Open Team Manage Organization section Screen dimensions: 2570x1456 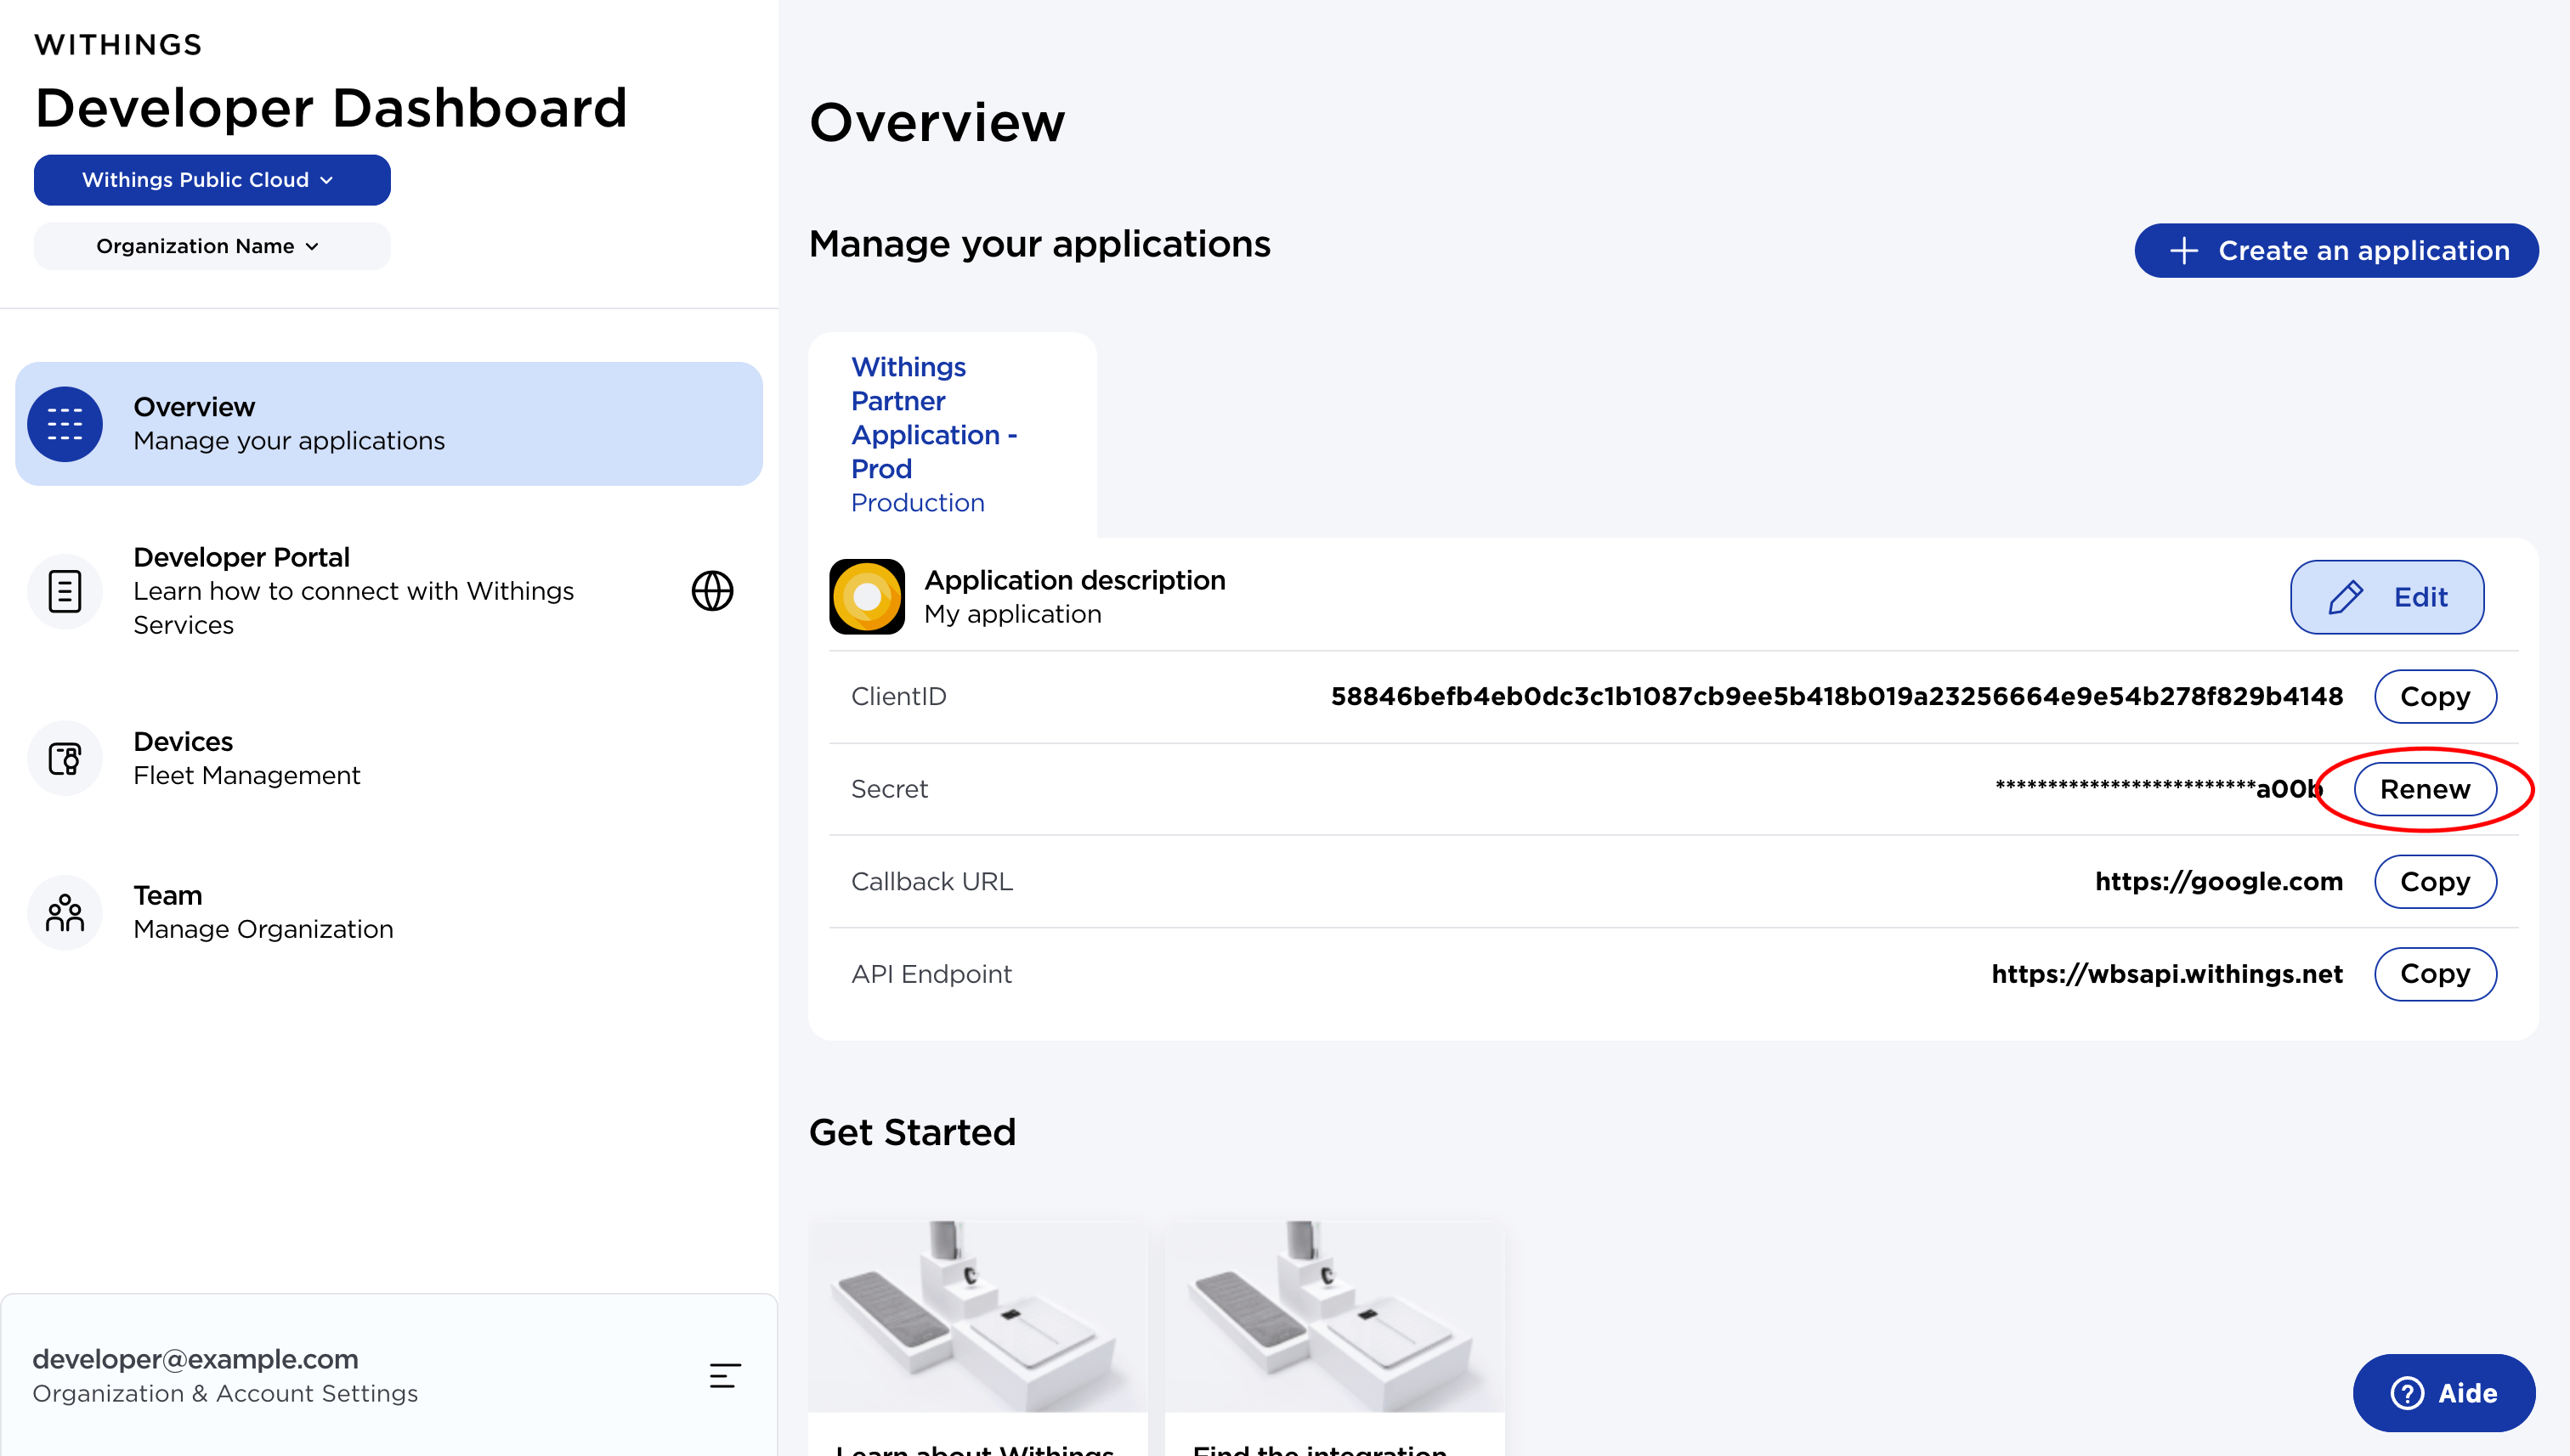(x=389, y=913)
